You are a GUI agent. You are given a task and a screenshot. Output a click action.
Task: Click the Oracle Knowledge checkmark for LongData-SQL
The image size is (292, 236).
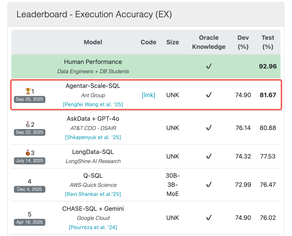tap(208, 156)
